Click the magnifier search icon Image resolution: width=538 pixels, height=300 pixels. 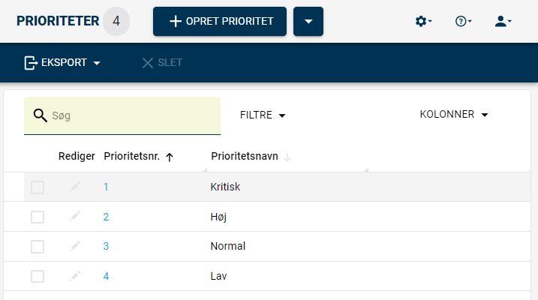41,115
